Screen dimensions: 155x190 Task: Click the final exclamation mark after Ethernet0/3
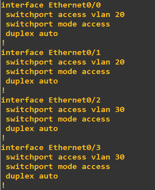coord(4,186)
